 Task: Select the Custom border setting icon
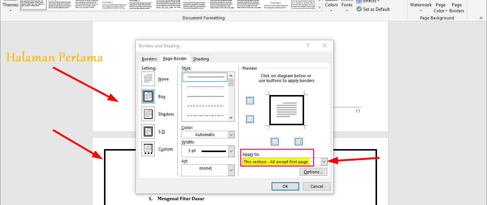[148, 149]
